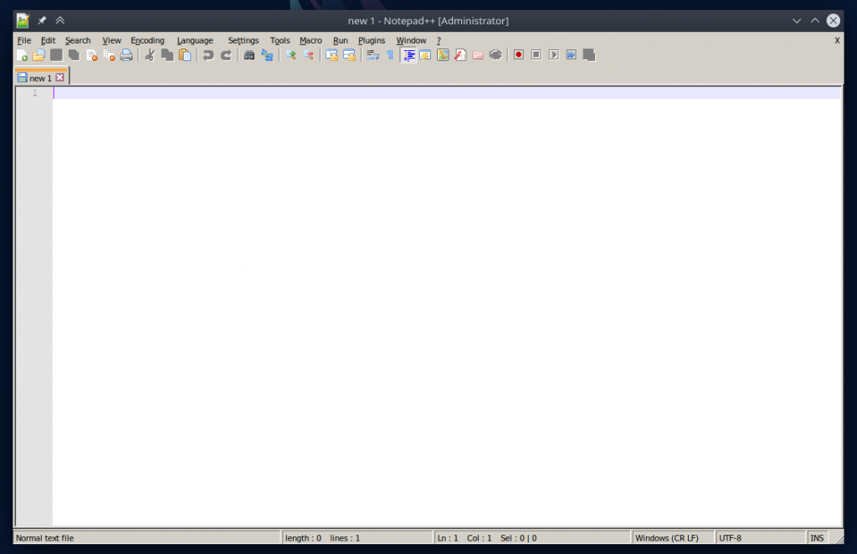This screenshot has height=554, width=857.
Task: Click the X at menu bar right
Action: pos(837,40)
